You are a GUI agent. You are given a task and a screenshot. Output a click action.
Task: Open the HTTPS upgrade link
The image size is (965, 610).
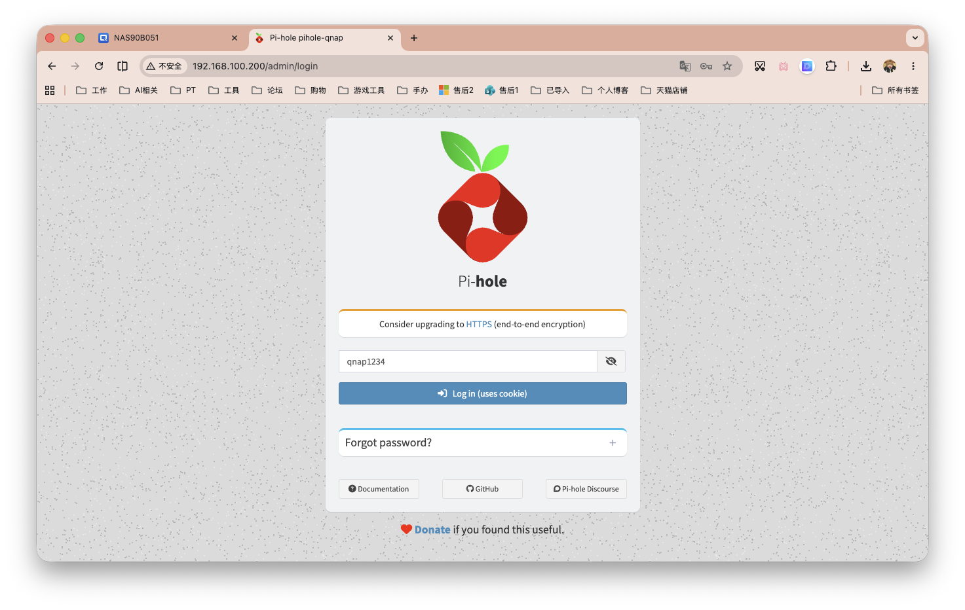479,324
